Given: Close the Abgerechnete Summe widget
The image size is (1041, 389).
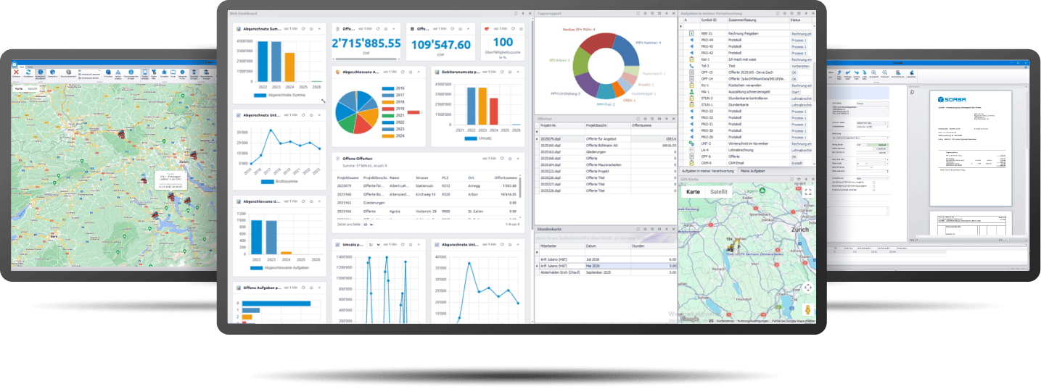Looking at the screenshot, I should [x=319, y=28].
